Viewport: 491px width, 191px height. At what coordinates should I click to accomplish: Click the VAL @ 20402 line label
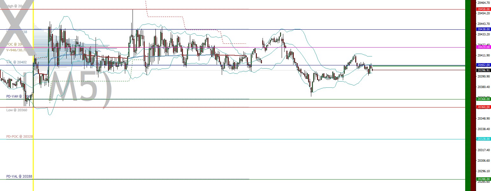pyautogui.click(x=16, y=62)
